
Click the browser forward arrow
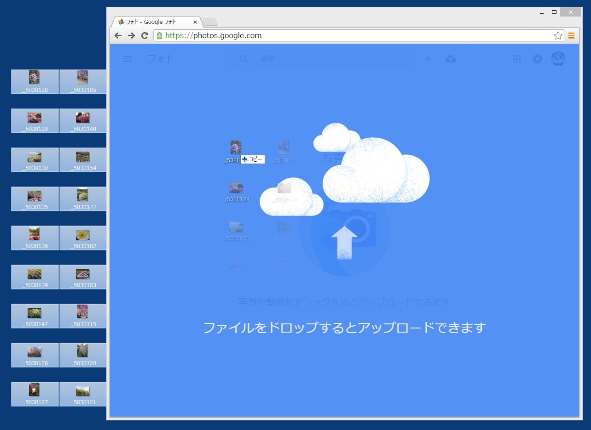[x=131, y=36]
